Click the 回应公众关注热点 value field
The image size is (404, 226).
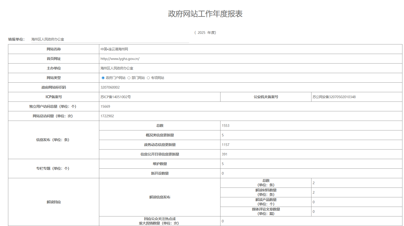pos(222,221)
